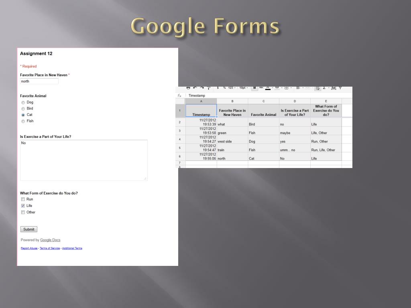Select the Fish radio option
Viewport: 411px width, 308px height.
[x=23, y=121]
